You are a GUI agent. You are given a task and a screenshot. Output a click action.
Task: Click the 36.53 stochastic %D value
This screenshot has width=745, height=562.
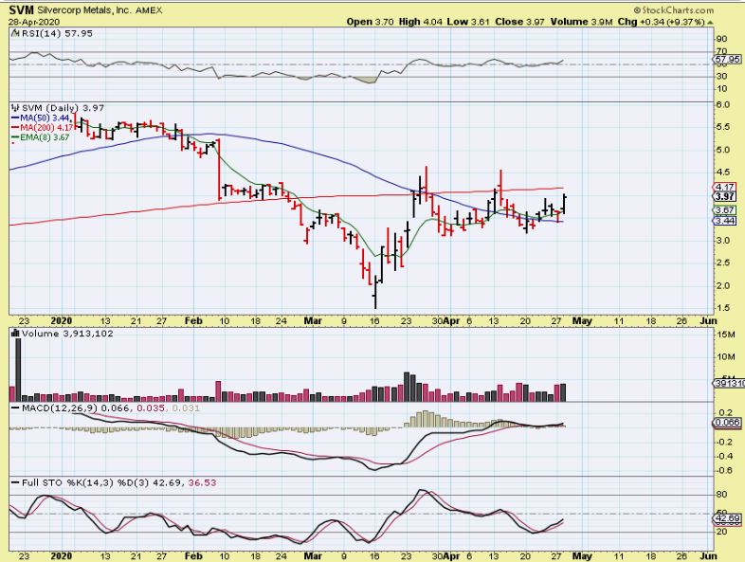(x=202, y=482)
